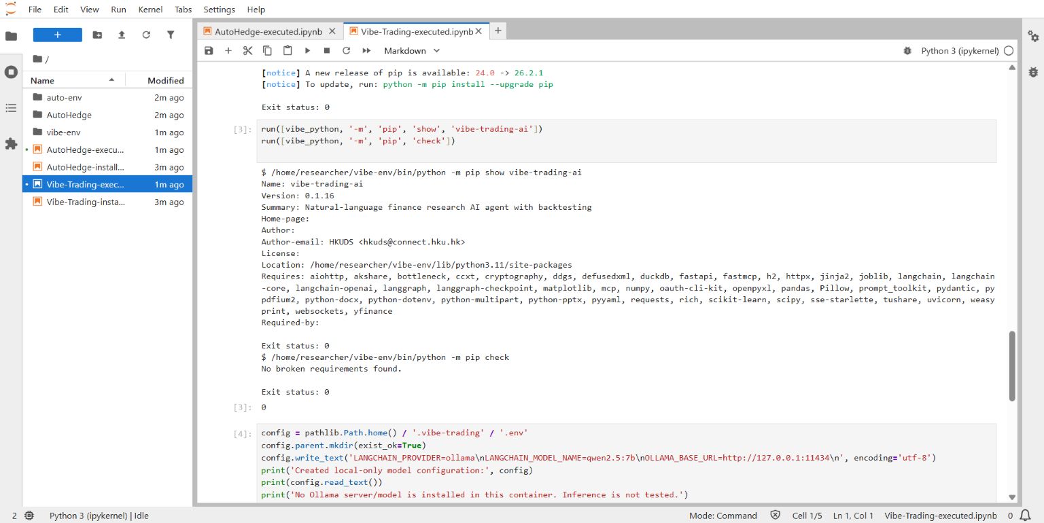1044x523 pixels.
Task: Save the notebook with the floppy disk icon
Action: point(209,51)
